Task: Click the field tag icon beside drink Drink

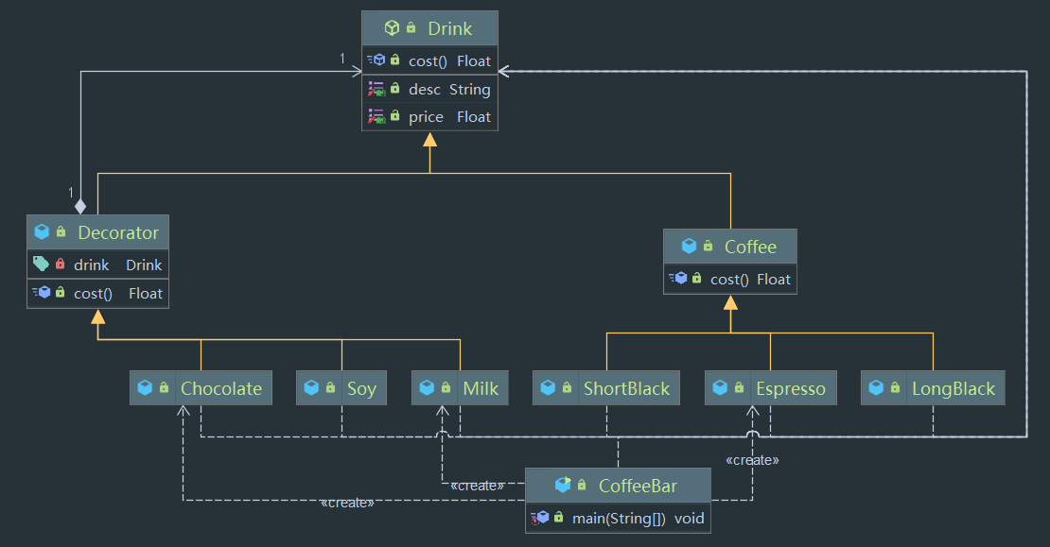Action: 41,264
